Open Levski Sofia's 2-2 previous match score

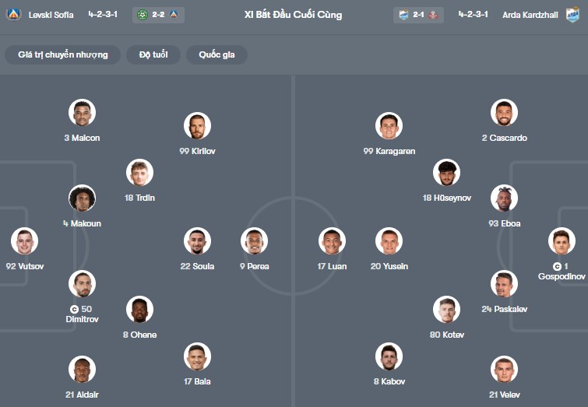click(159, 14)
